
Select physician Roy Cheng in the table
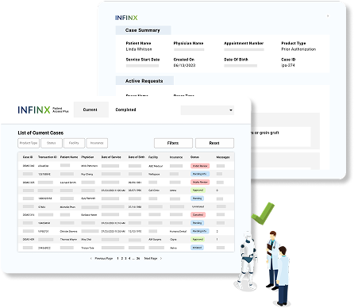tap(87, 174)
